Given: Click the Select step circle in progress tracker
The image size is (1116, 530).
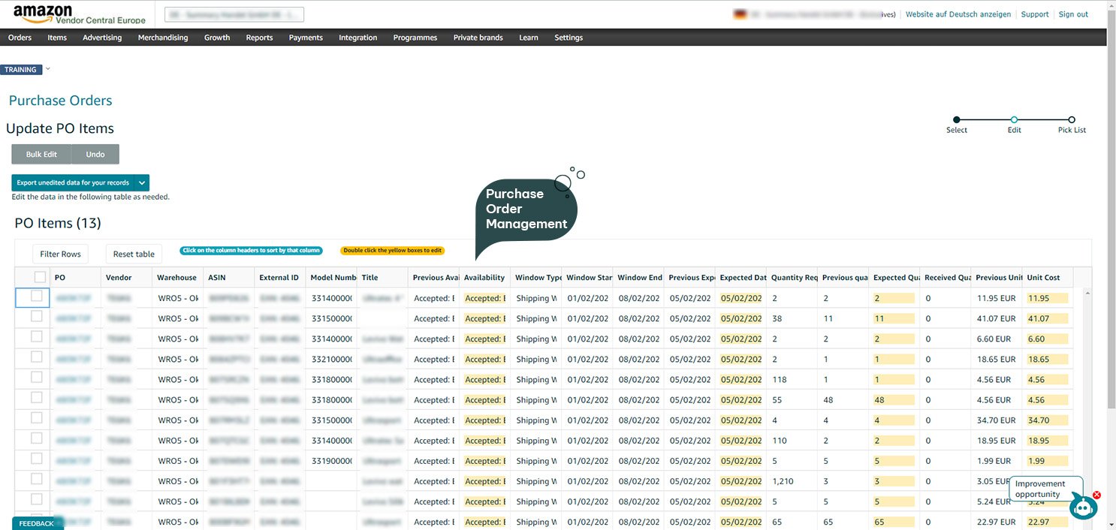Looking at the screenshot, I should pos(956,119).
